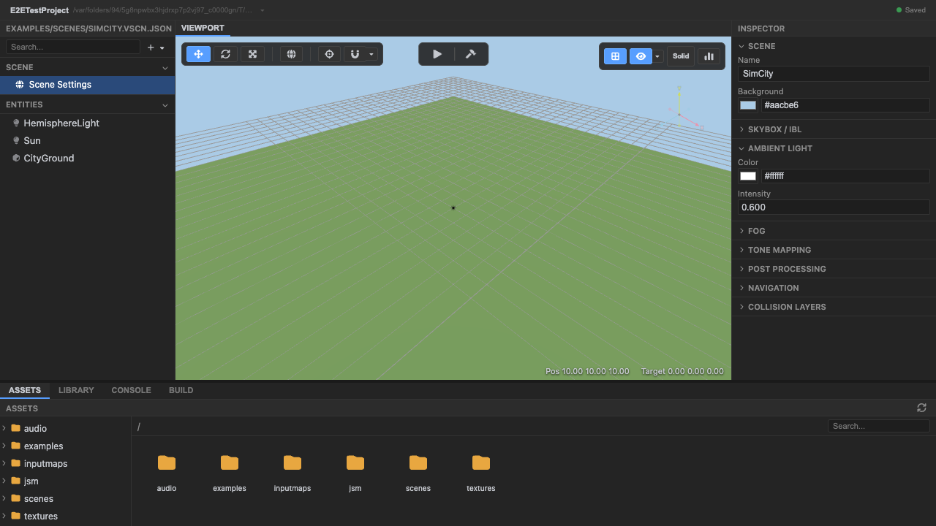Screen dimensions: 936x526
Task: Click the HemisphereLight bulb icon
Action: [16, 123]
